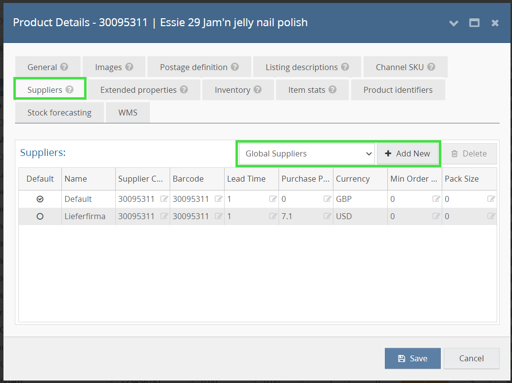The height and width of the screenshot is (383, 512).
Task: Save the product details
Action: coord(413,358)
